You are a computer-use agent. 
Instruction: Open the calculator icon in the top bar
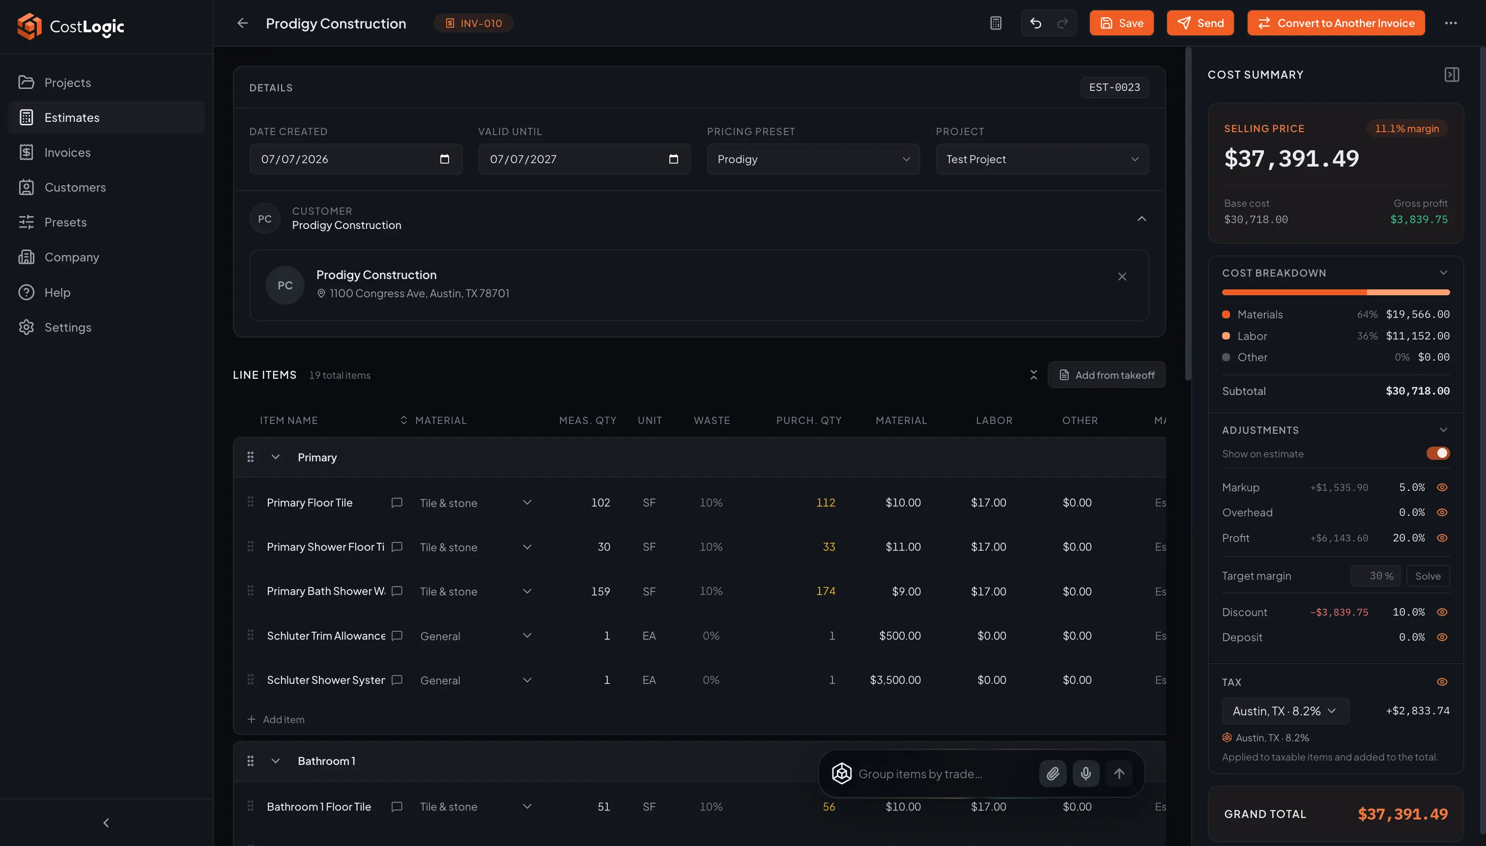(996, 23)
